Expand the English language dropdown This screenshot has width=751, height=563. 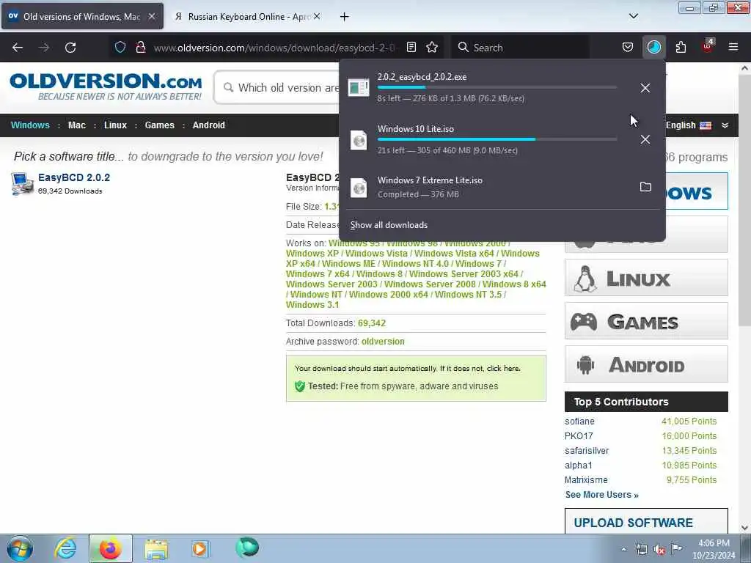[x=725, y=125]
